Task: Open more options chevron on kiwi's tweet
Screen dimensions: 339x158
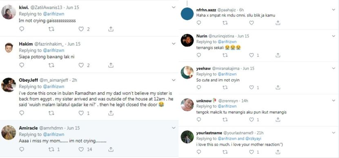Action: pyautogui.click(x=174, y=7)
